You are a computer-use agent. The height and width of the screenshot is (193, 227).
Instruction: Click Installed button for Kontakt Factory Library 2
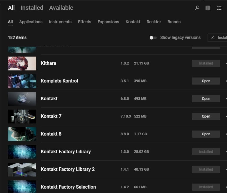coord(206,169)
